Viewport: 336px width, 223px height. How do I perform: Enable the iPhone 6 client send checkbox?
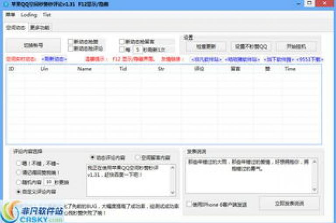point(189,204)
